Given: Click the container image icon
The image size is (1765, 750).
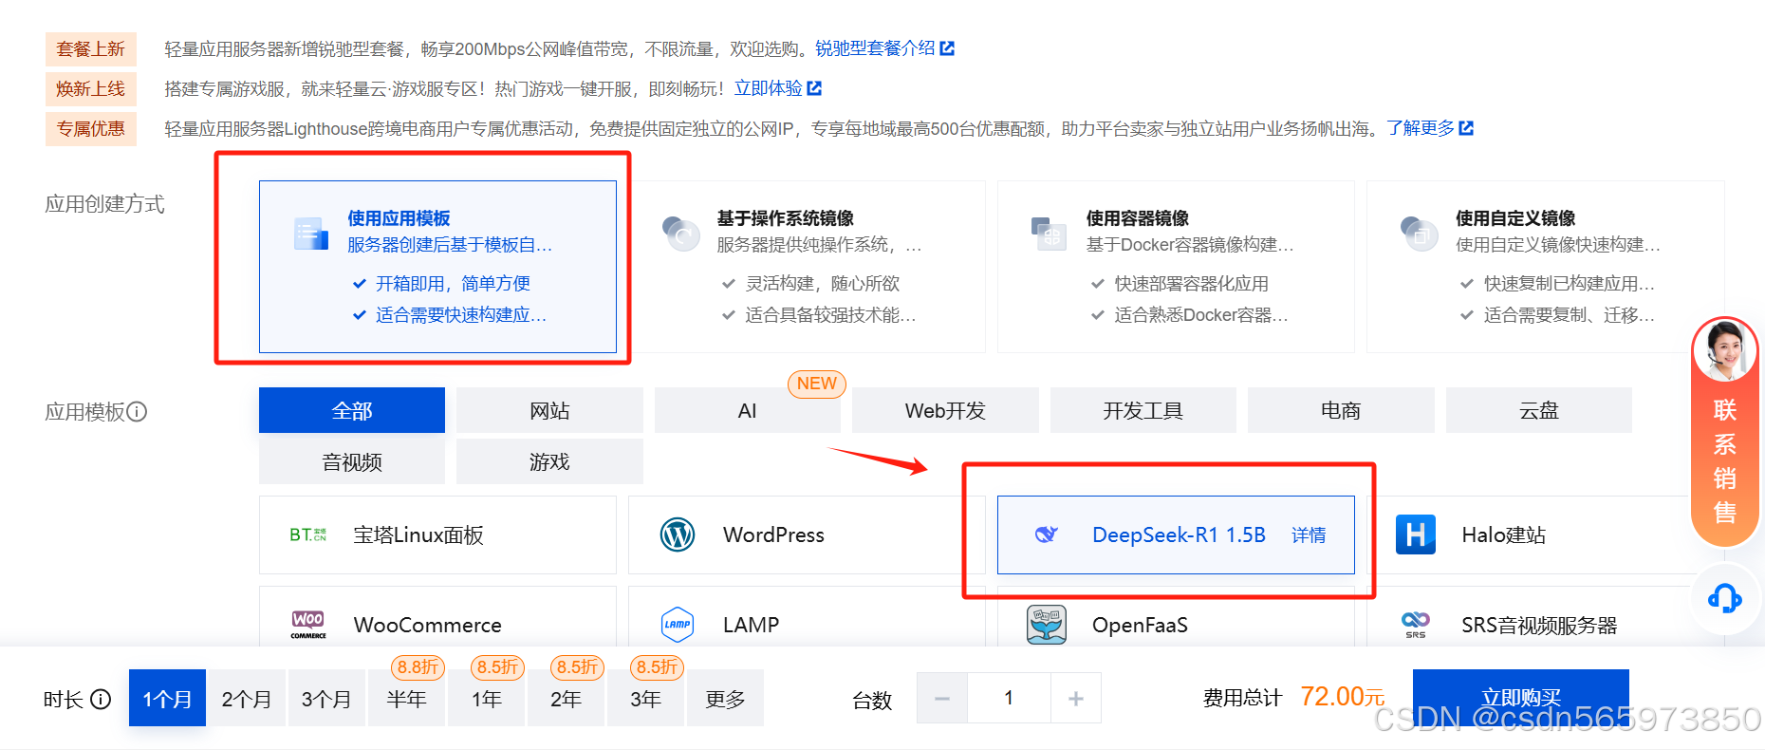Looking at the screenshot, I should tap(1049, 233).
